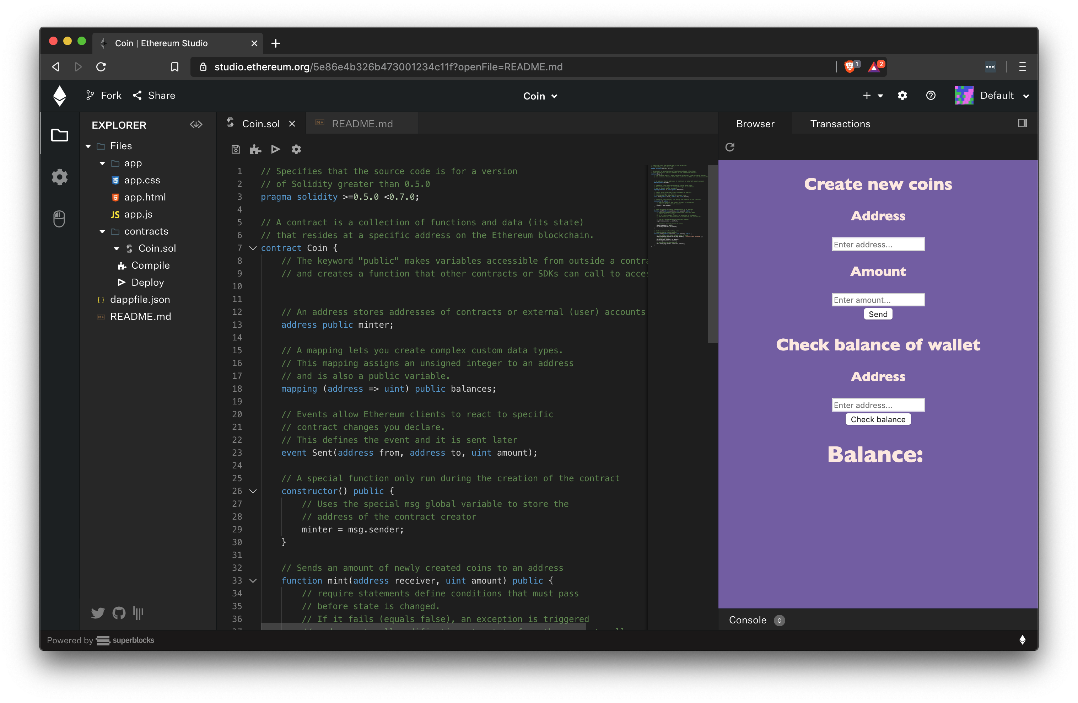The image size is (1078, 703).
Task: Click the Fork button
Action: (104, 96)
